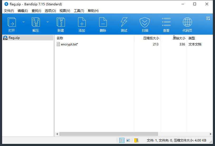Click the Open (打开) toolbar icon
The height and width of the screenshot is (146, 215).
(12, 22)
